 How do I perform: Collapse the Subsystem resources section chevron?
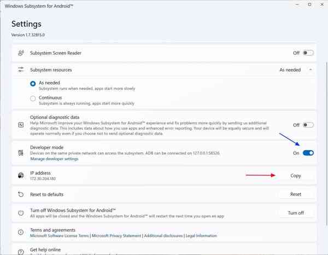tap(311, 70)
